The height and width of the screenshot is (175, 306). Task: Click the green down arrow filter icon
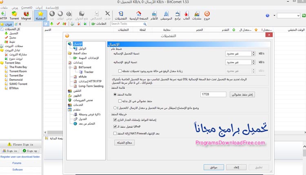[52, 24]
